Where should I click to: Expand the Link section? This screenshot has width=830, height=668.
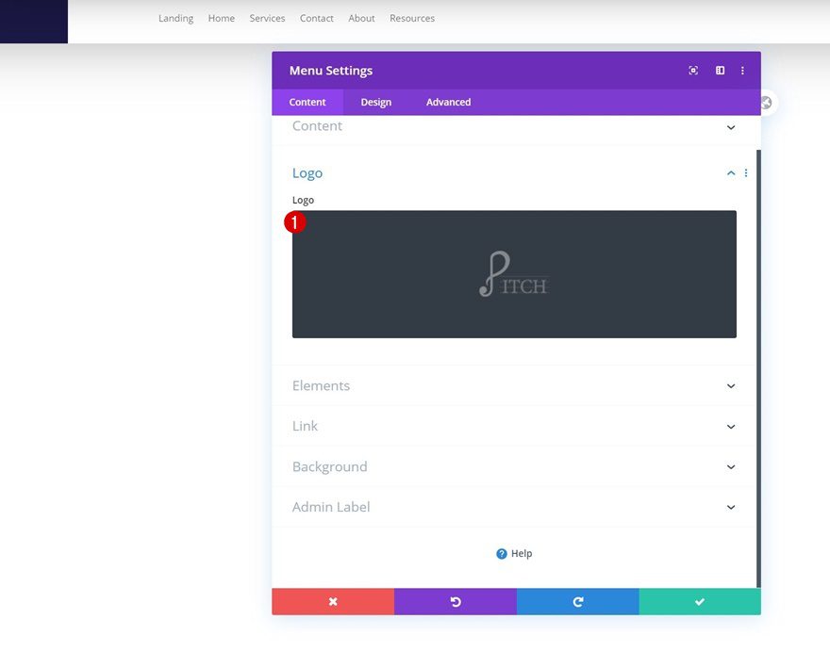click(730, 426)
